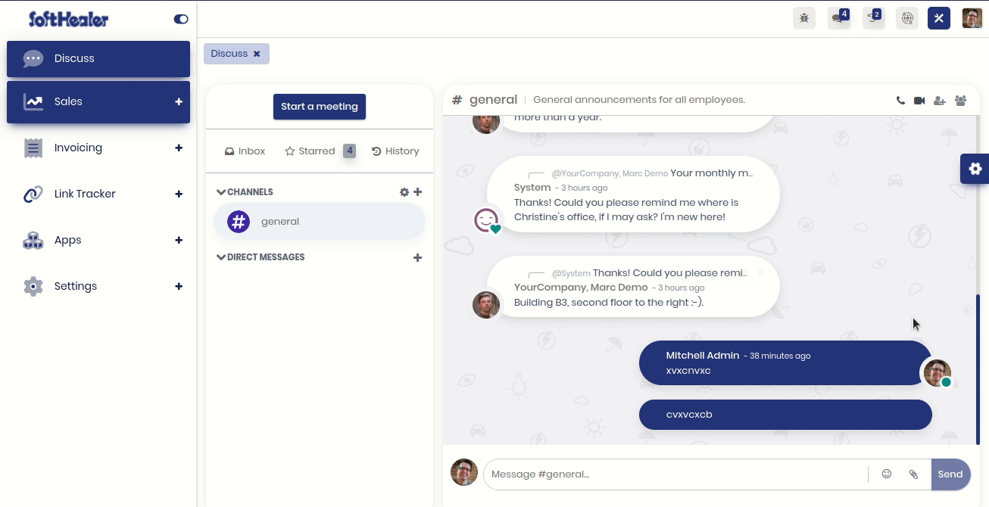This screenshot has width=989, height=507.
Task: Click the YourCompany, Marc Demo author name
Action: coord(581,288)
